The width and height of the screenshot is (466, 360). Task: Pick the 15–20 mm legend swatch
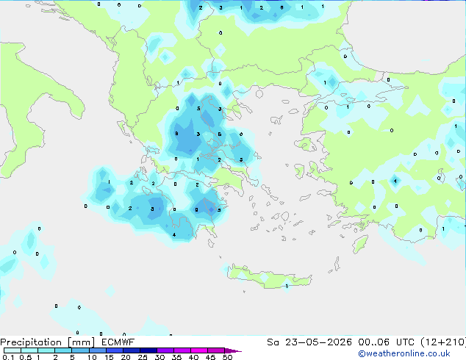114,350
